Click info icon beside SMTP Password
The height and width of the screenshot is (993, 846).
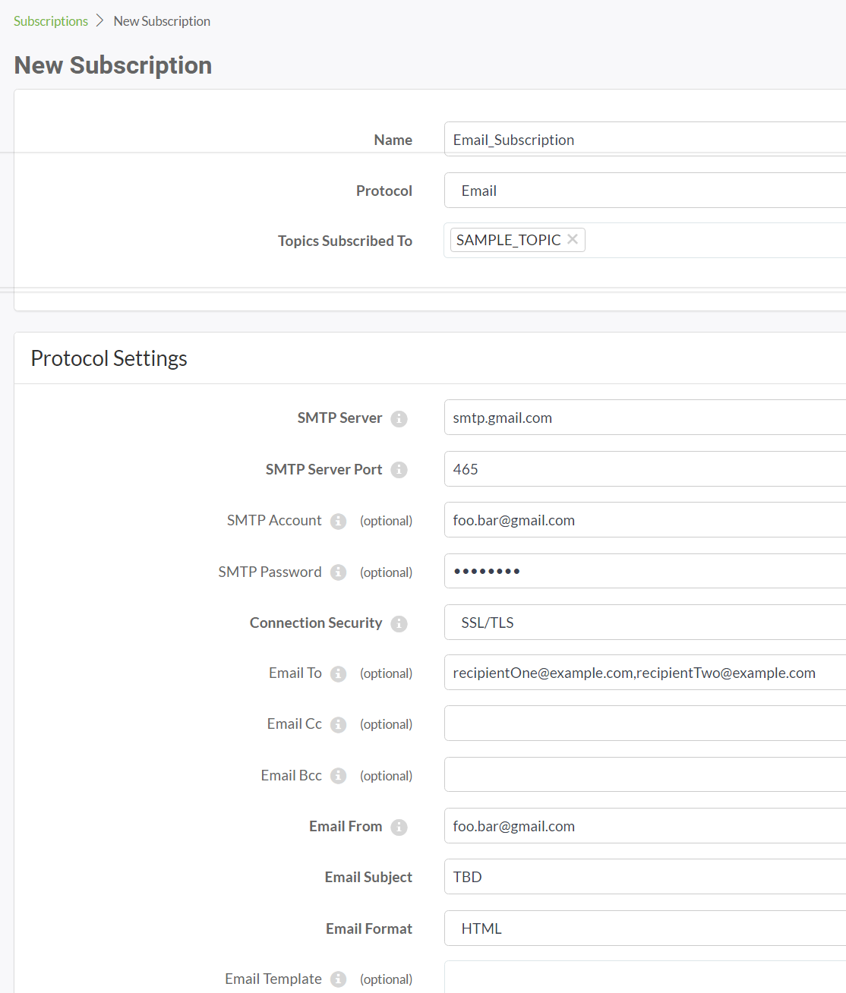point(339,572)
